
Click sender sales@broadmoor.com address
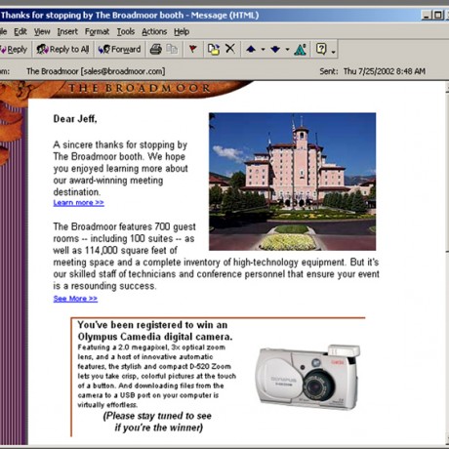click(123, 71)
